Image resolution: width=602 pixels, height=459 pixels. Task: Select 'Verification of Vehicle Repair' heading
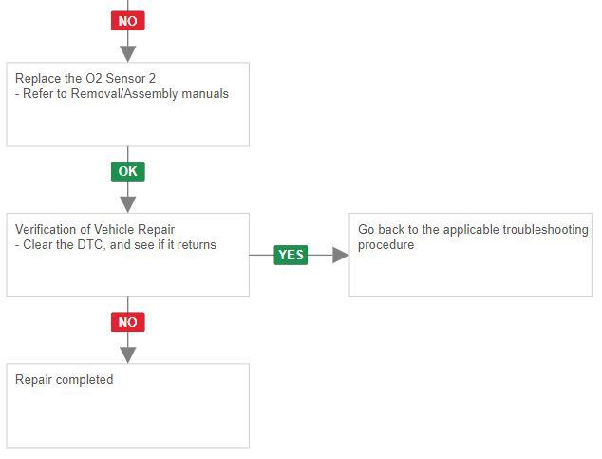[x=95, y=229]
